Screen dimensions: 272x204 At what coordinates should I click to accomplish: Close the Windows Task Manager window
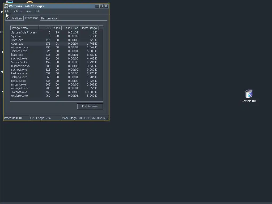[x=106, y=6]
